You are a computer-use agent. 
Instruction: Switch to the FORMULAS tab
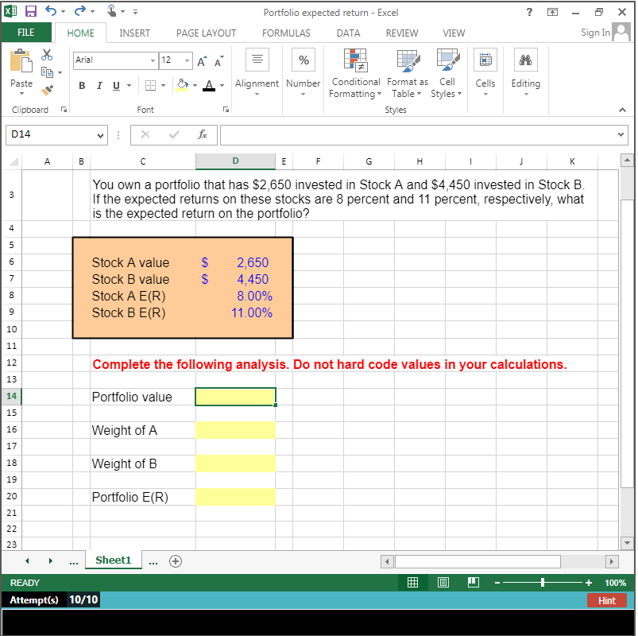(x=285, y=33)
